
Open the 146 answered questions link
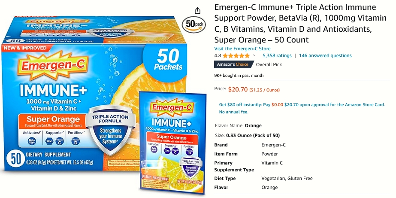click(325, 56)
